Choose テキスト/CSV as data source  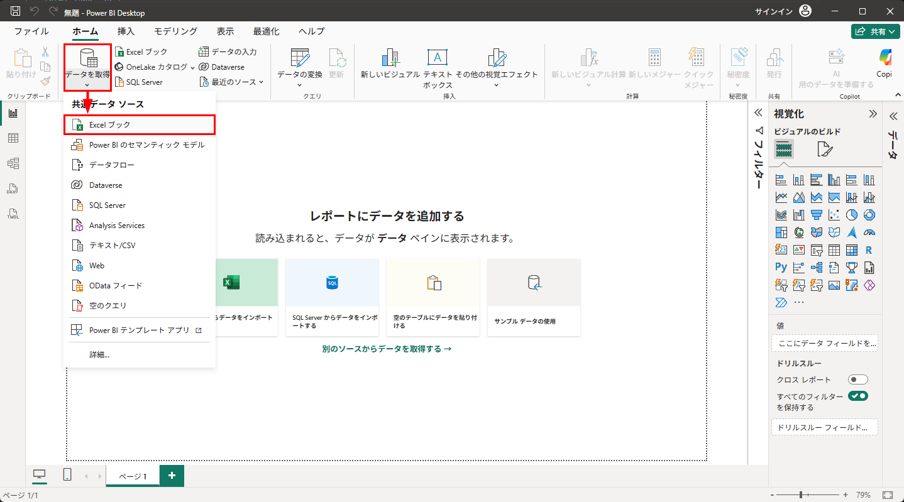point(140,246)
